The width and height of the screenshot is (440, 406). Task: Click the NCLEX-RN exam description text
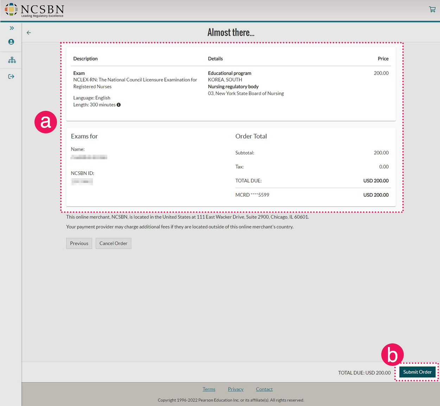(135, 83)
